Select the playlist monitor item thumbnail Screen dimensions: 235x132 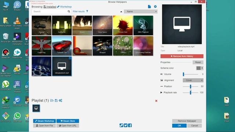coord(36,108)
